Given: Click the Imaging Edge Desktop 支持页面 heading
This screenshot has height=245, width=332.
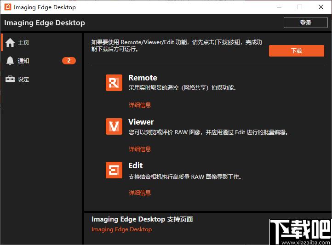Looking at the screenshot, I should (142, 219).
